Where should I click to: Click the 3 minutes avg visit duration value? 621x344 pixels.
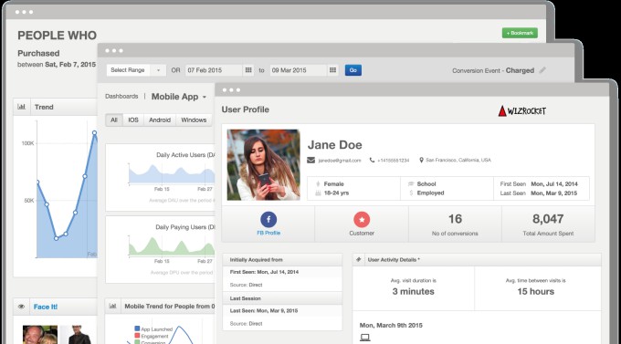tap(413, 291)
